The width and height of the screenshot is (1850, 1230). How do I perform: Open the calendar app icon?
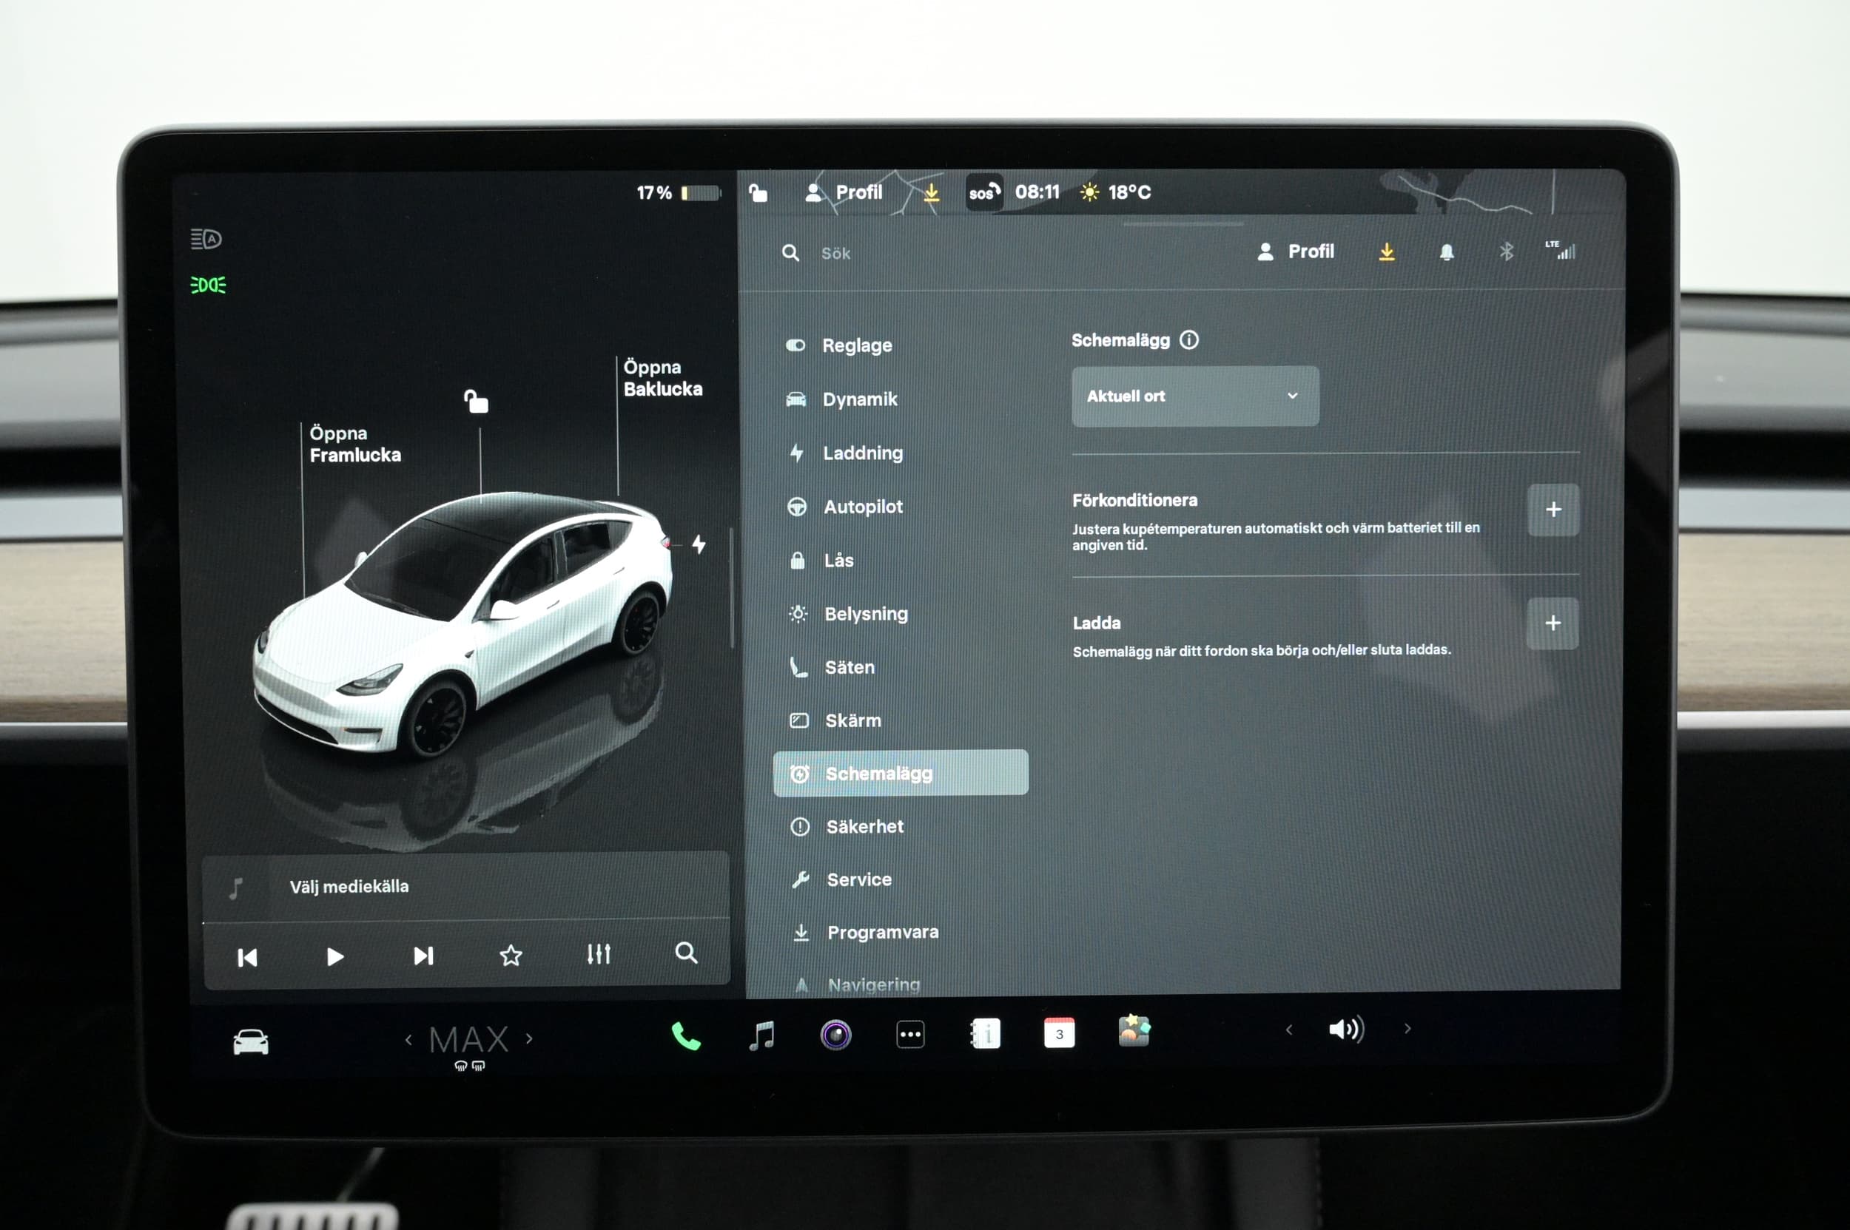pos(1059,1033)
